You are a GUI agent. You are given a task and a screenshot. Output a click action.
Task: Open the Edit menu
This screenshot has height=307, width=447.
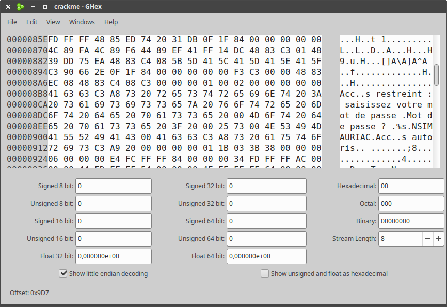pos(31,22)
